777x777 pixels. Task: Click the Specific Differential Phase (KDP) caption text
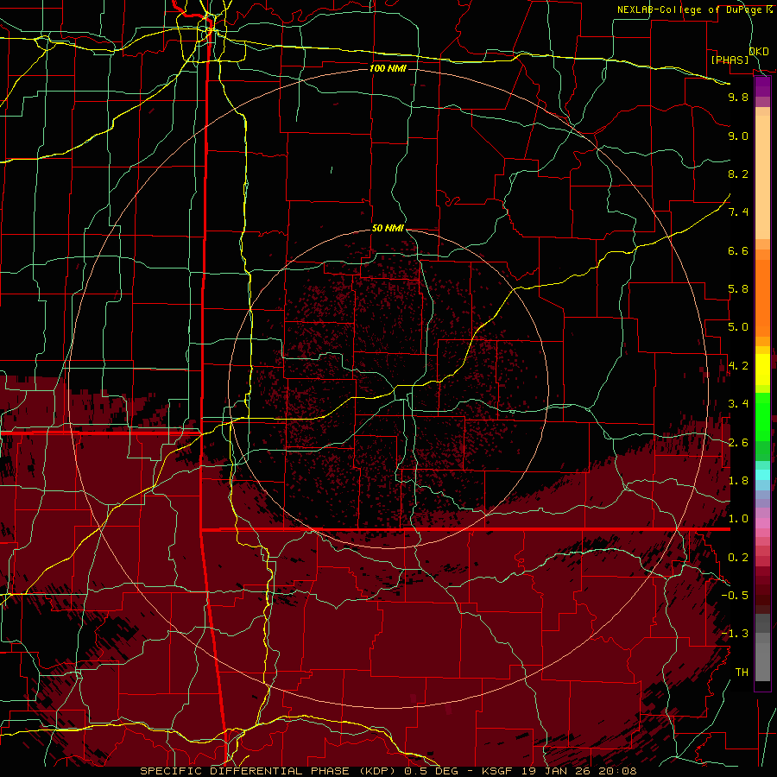click(x=270, y=771)
